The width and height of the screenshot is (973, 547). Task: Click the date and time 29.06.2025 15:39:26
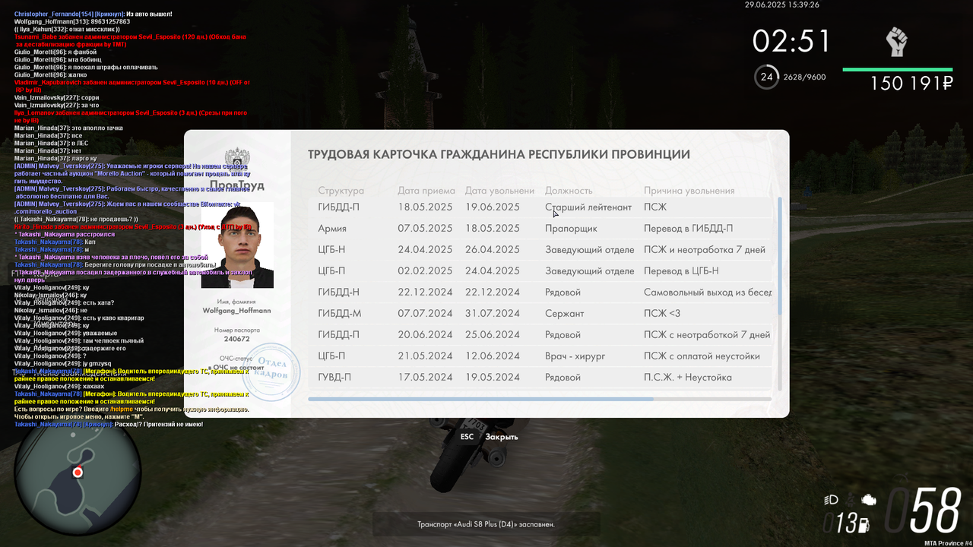click(782, 5)
